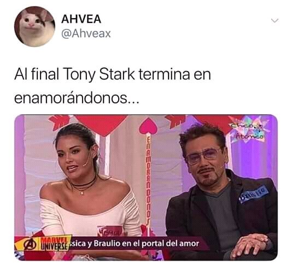Open the @Ahveax handle link
Viewport: 292px width, 276px height.
click(86, 34)
